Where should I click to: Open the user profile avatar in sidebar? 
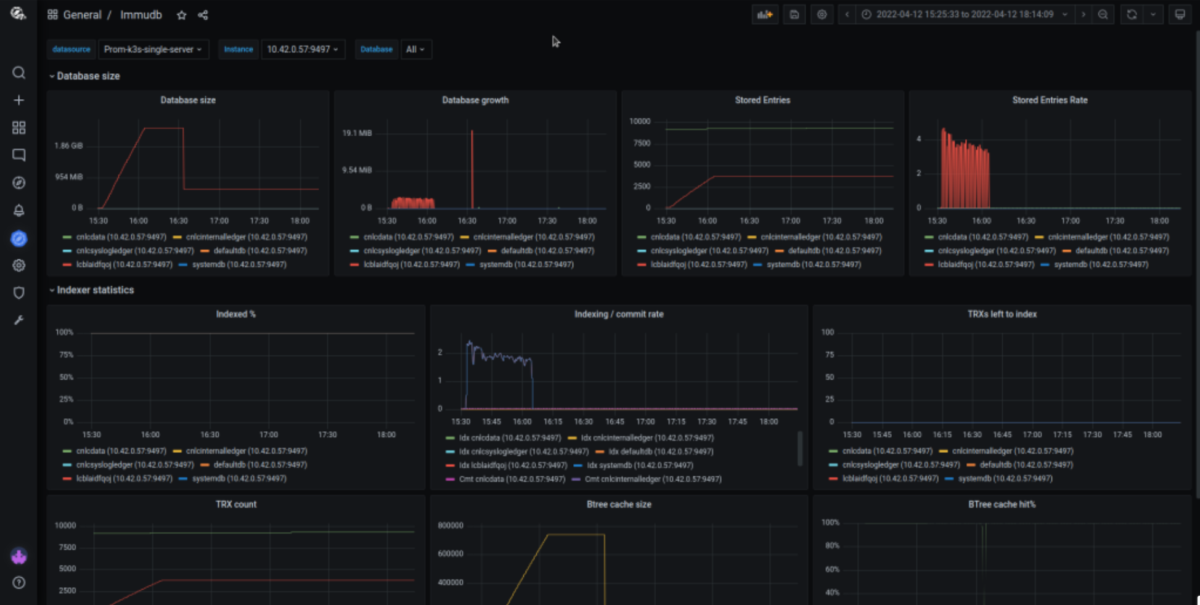coord(18,556)
